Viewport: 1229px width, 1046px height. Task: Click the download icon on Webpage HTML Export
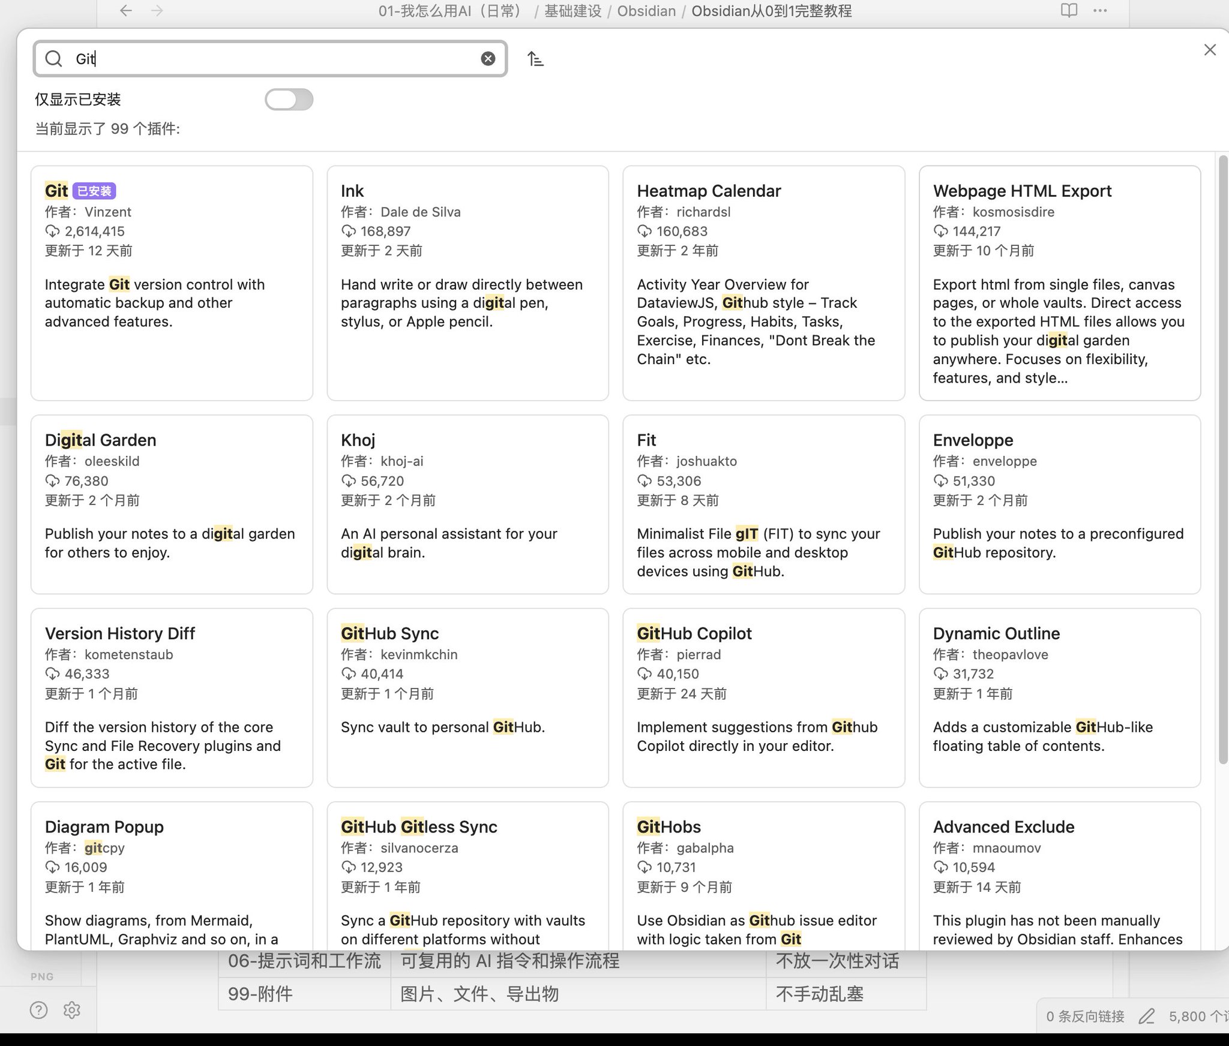pos(940,232)
